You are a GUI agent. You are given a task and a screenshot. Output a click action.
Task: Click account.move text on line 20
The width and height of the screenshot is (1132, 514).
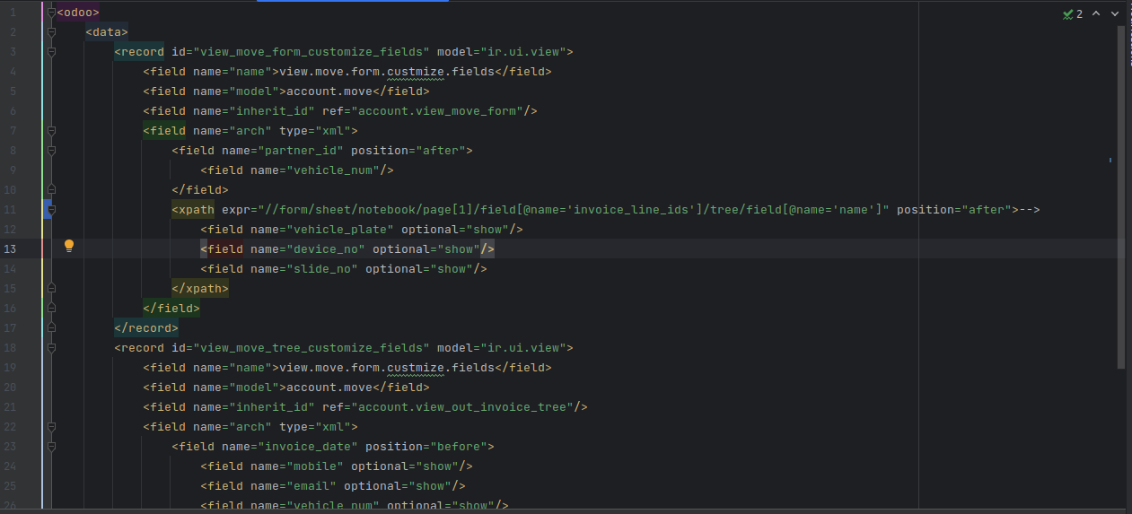pos(329,388)
